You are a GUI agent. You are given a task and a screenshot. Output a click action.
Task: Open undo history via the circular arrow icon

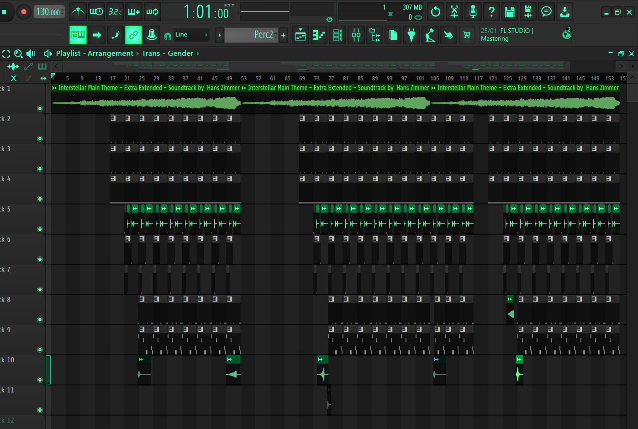[x=436, y=12]
